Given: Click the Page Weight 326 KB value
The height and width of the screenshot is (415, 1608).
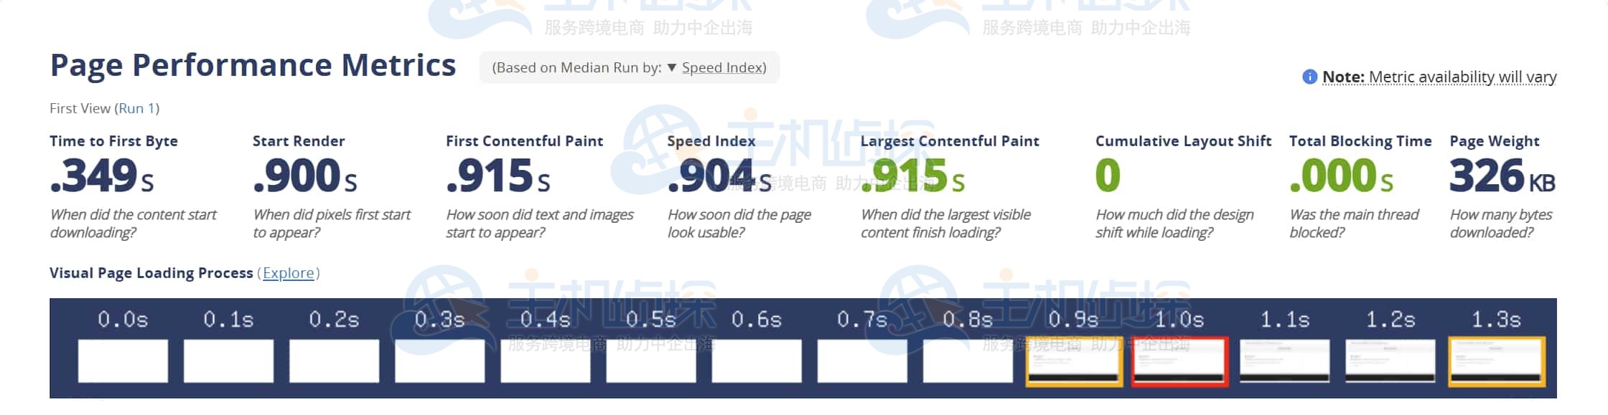Looking at the screenshot, I should [1502, 176].
